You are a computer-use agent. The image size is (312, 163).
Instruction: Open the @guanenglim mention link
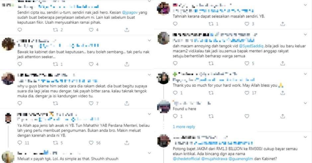(241, 159)
